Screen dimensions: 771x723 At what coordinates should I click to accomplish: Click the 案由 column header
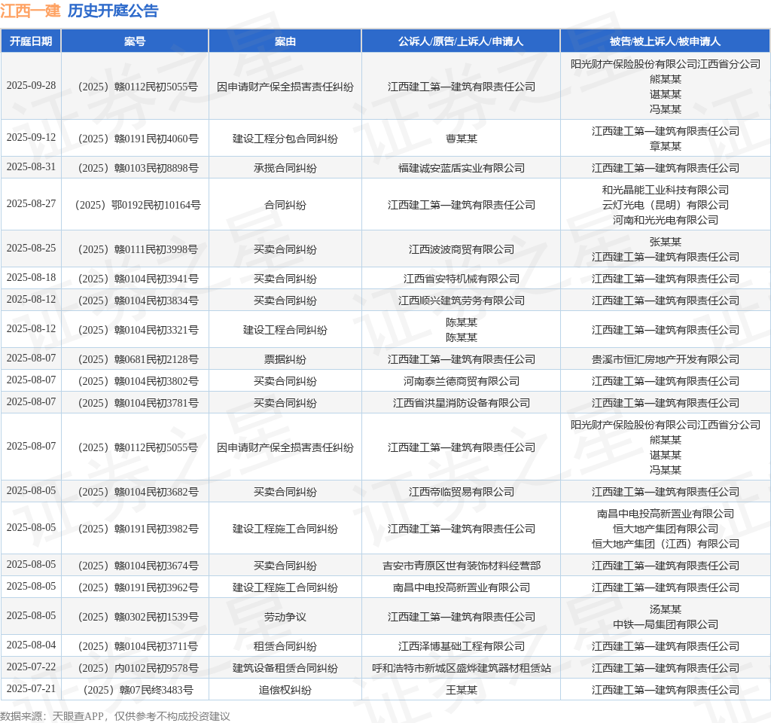pyautogui.click(x=285, y=41)
